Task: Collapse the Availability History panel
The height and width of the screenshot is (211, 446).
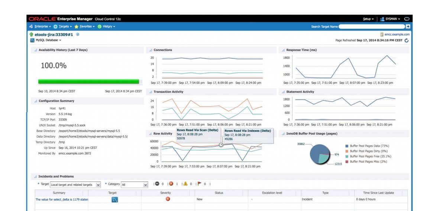Action: 36,50
